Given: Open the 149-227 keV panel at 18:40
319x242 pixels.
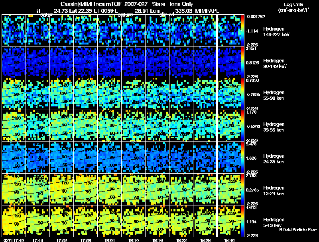Looking at the screenshot, I should pos(230,31).
